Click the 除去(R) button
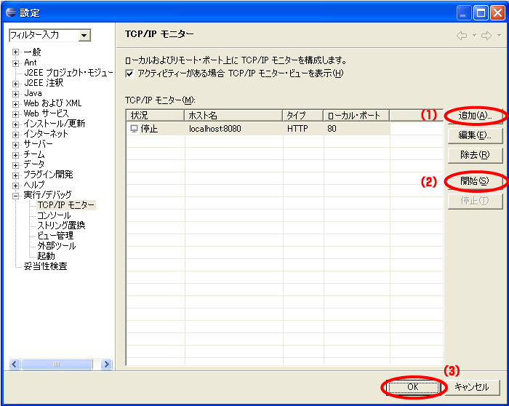Viewport: 509px width, 406px height. 475,155
